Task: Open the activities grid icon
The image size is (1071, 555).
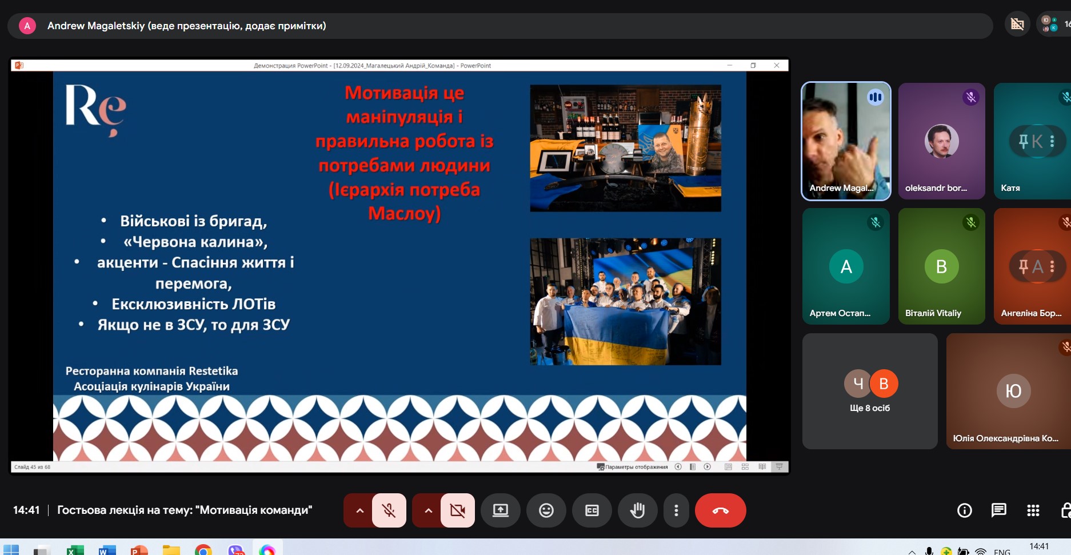Action: coord(1033,510)
